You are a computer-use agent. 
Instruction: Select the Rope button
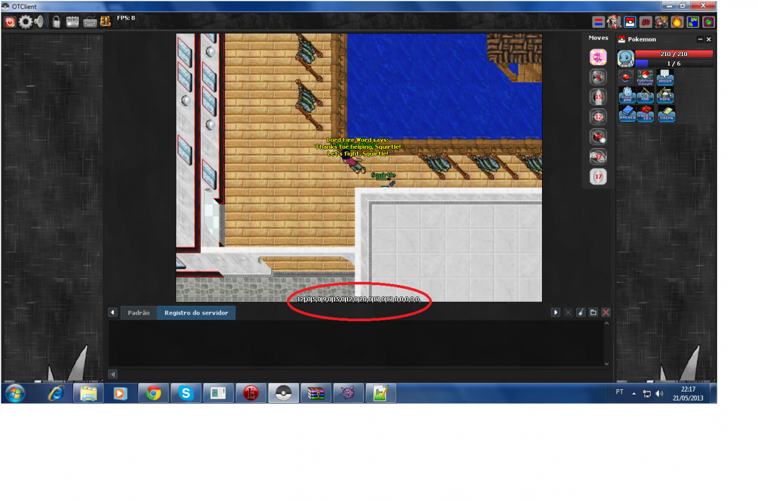point(666,96)
